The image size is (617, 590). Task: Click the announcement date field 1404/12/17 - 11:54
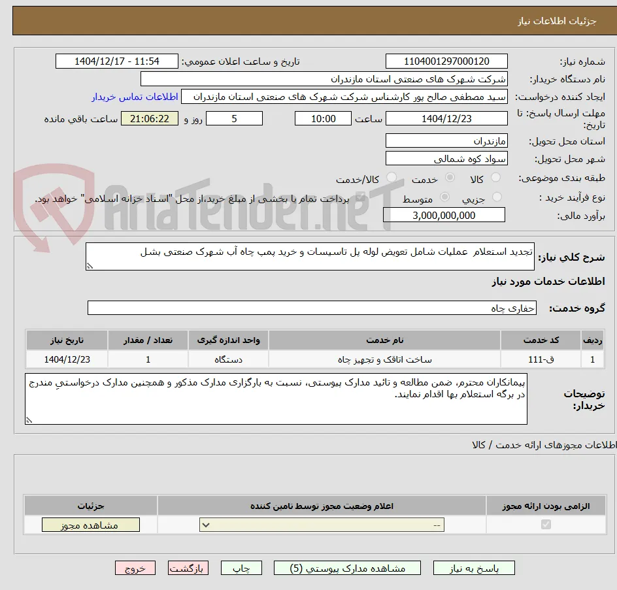[117, 61]
